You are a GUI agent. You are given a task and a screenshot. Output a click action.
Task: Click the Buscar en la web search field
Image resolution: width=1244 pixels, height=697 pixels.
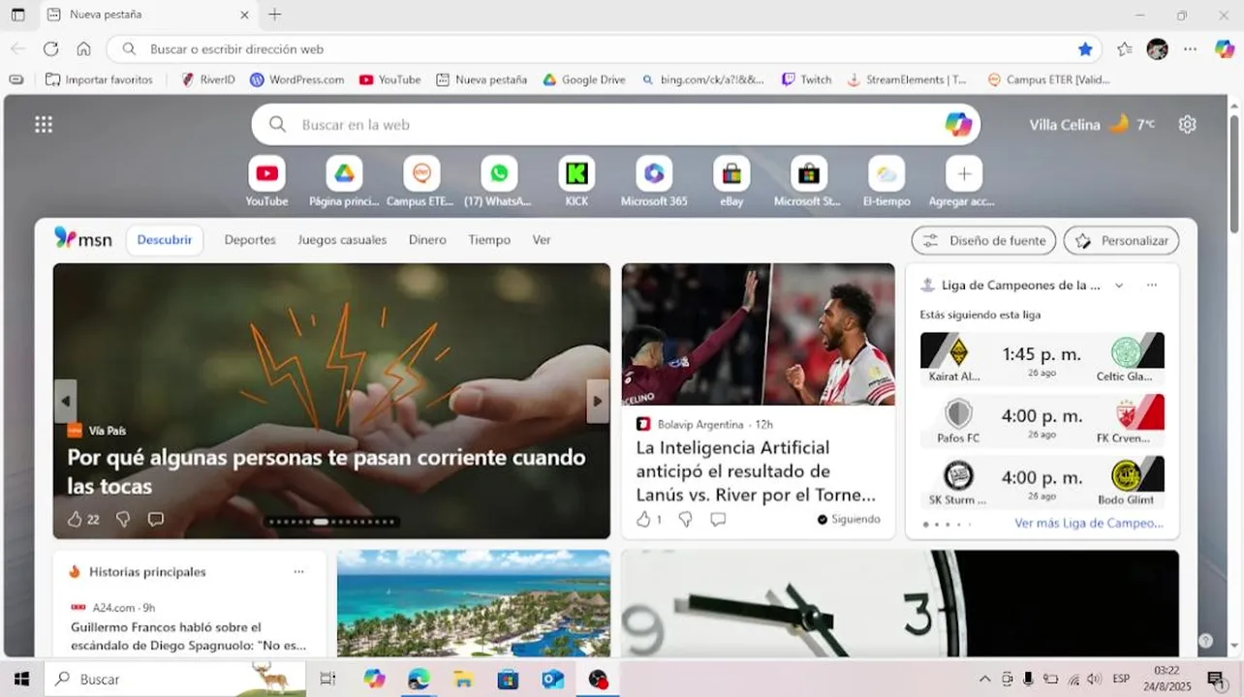616,124
